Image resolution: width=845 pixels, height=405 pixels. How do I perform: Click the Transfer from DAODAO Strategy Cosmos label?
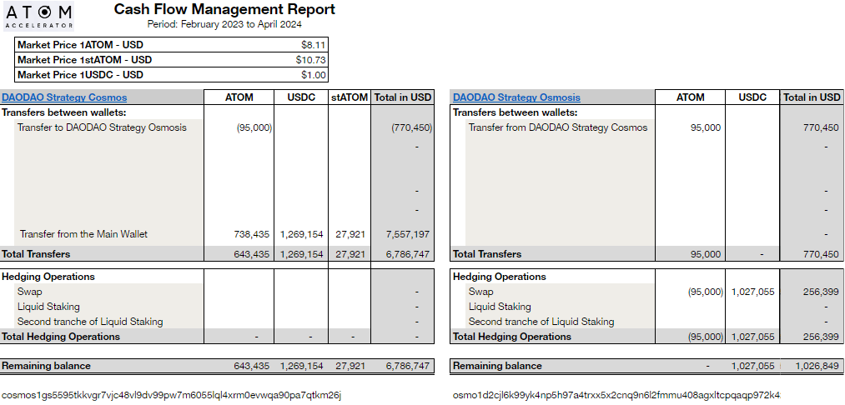(557, 127)
